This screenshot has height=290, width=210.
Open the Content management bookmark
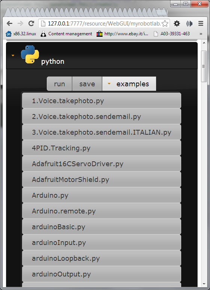tap(66, 34)
